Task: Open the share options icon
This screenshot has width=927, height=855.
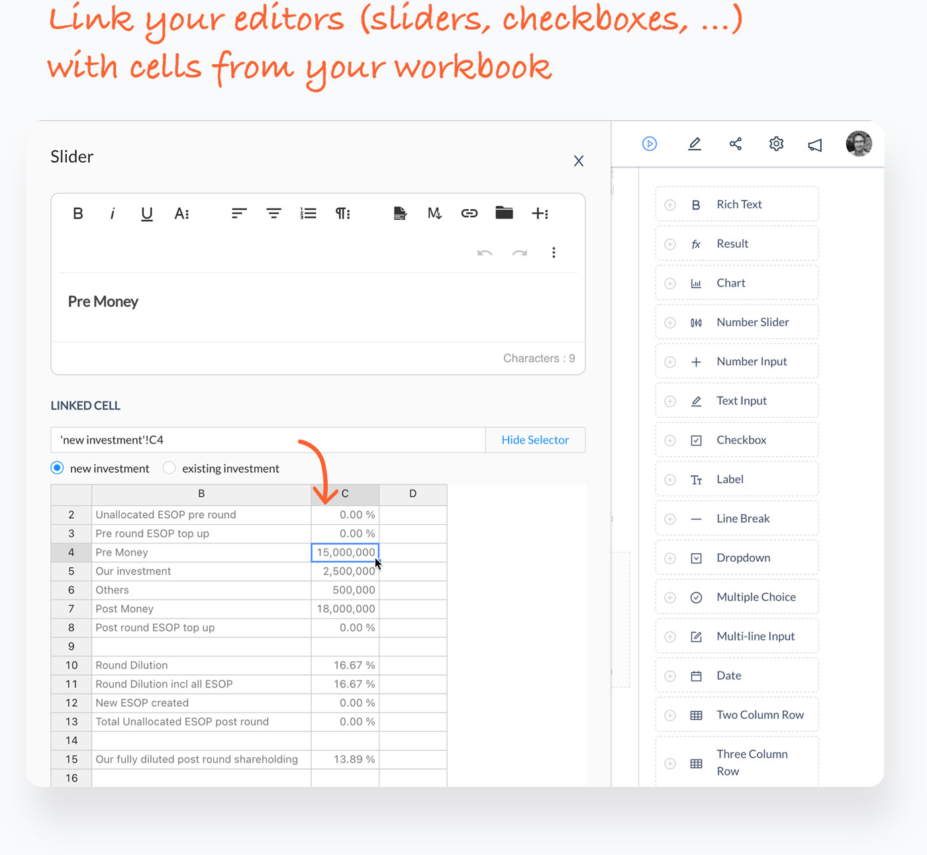Action: pyautogui.click(x=735, y=144)
